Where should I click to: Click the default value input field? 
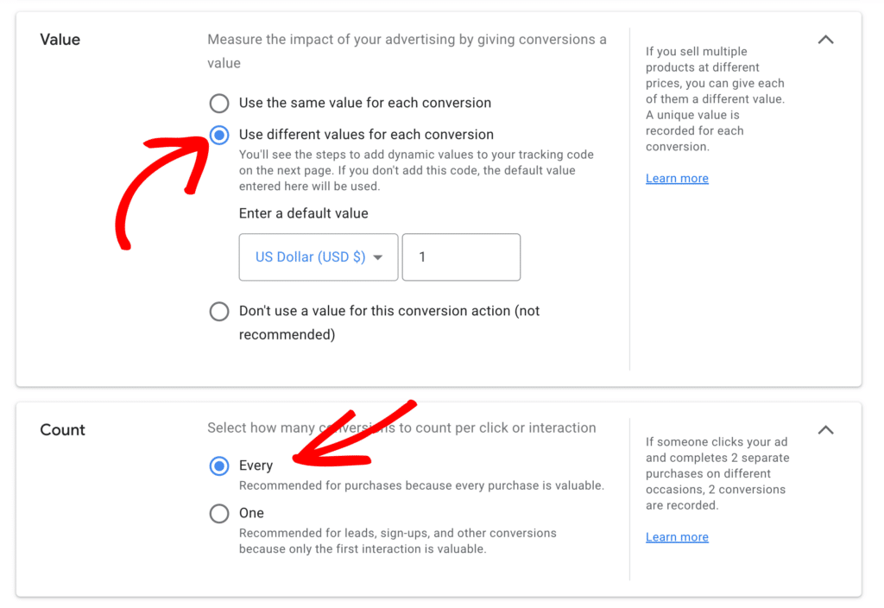click(x=461, y=257)
